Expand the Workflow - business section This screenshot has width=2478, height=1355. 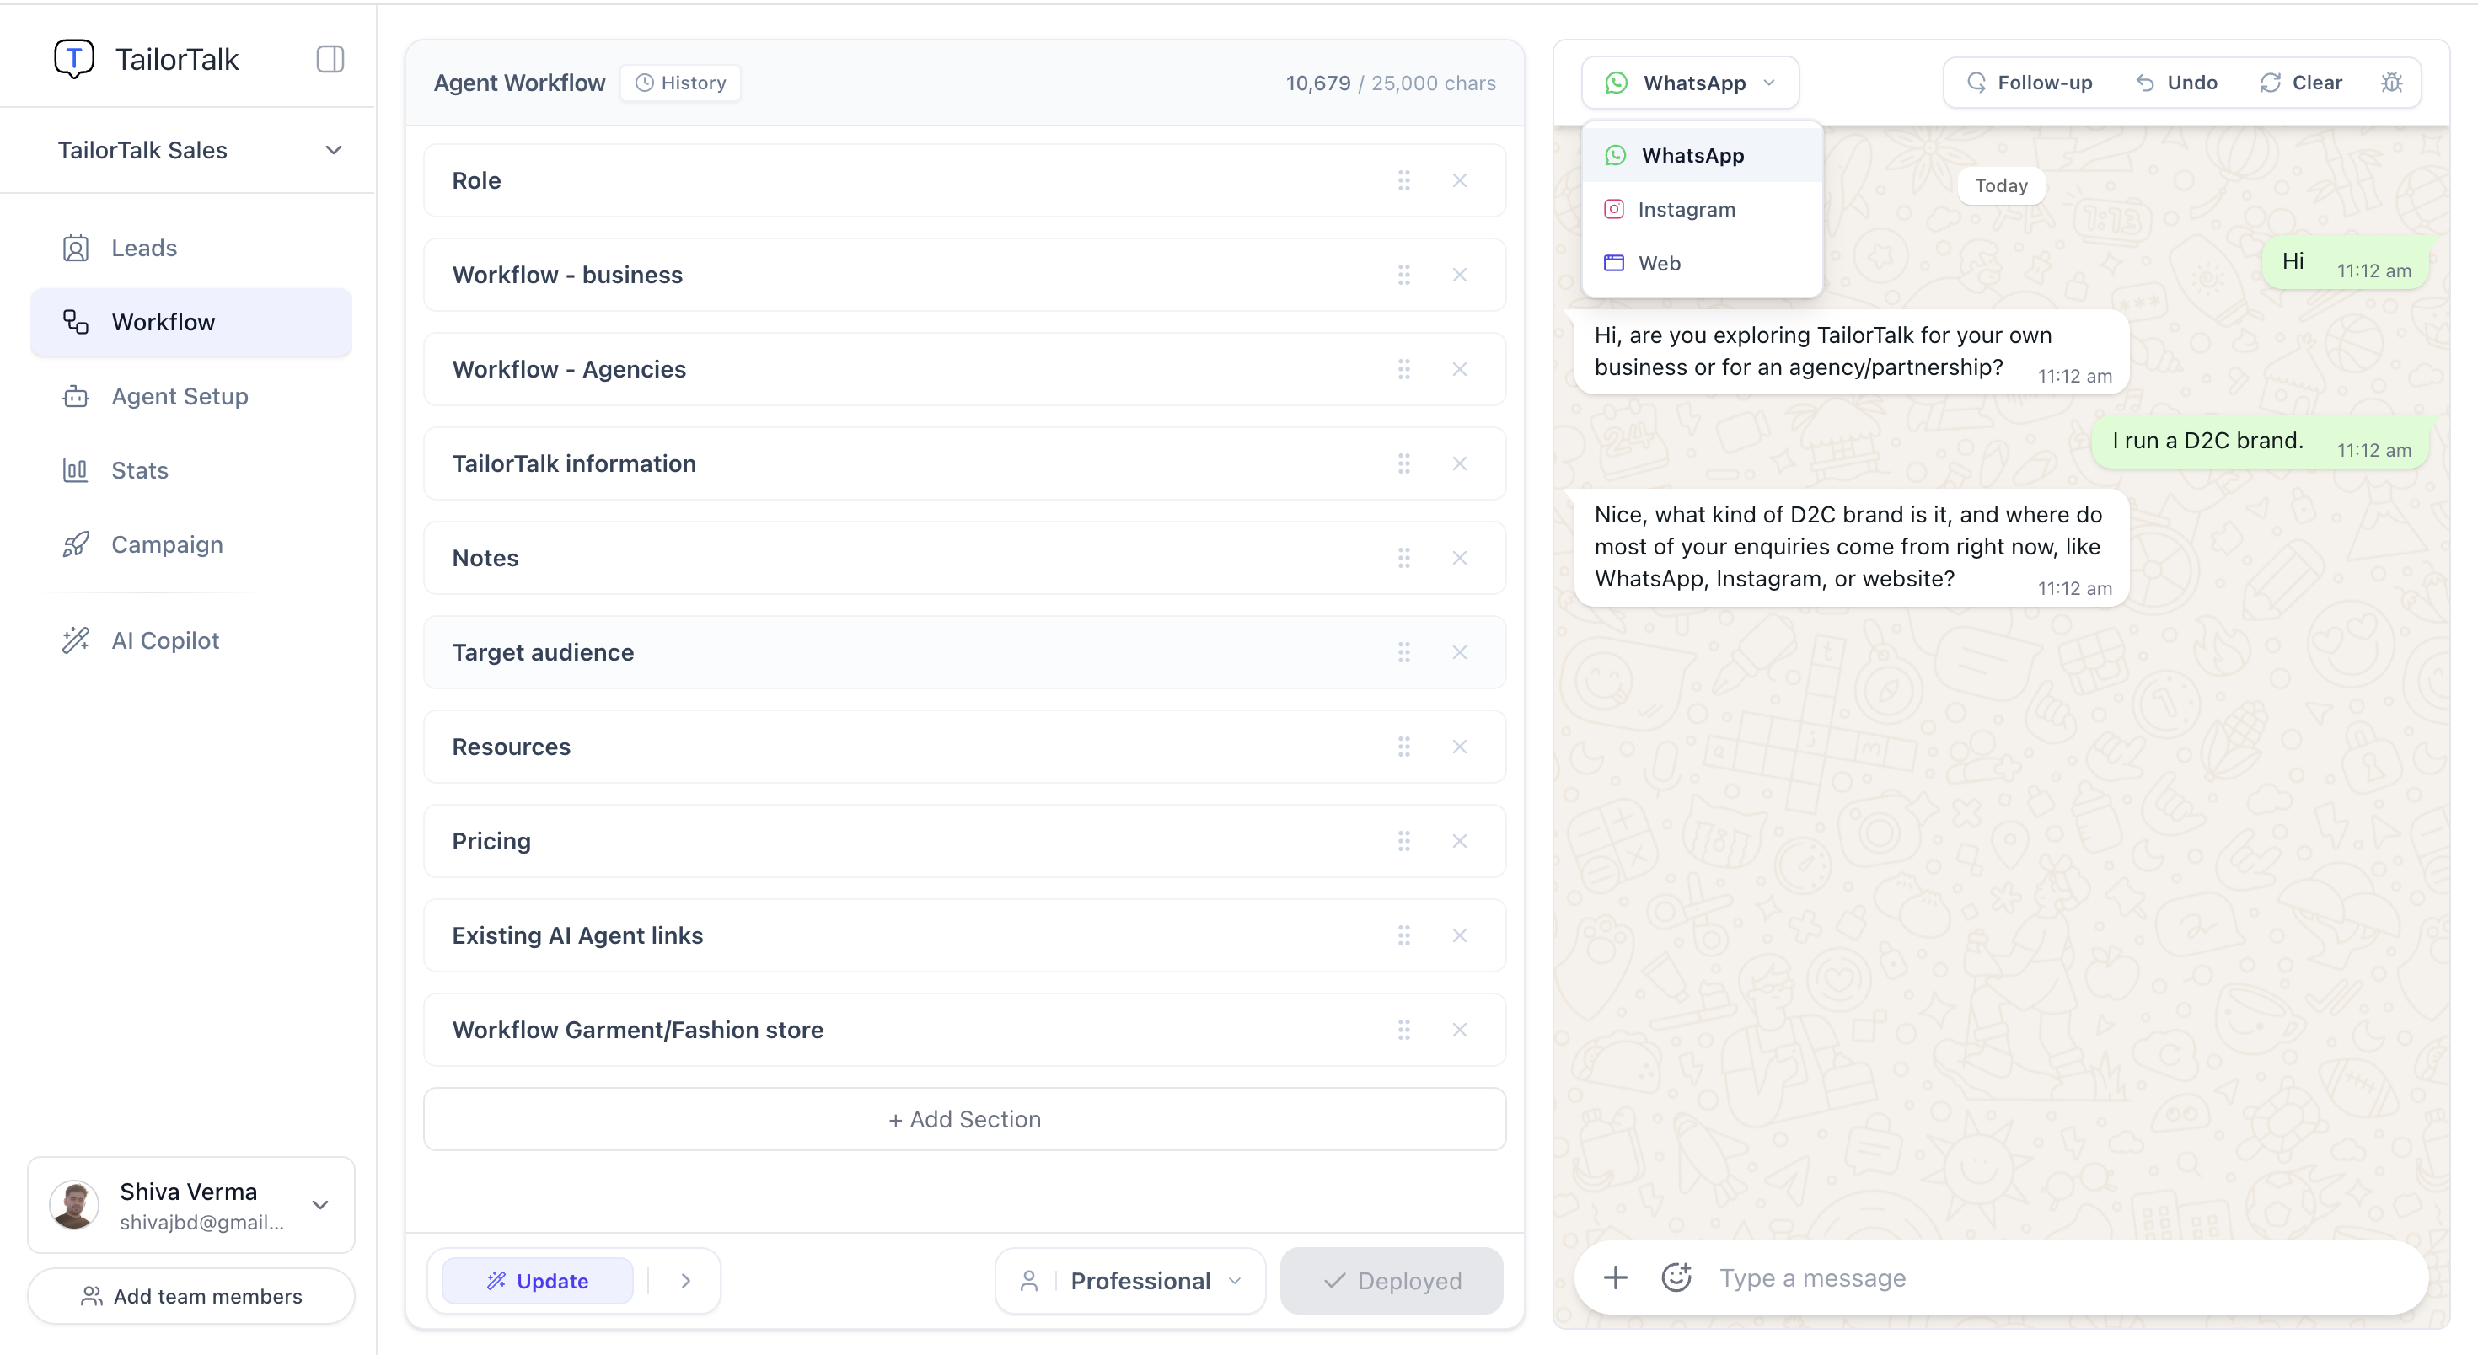[964, 275]
